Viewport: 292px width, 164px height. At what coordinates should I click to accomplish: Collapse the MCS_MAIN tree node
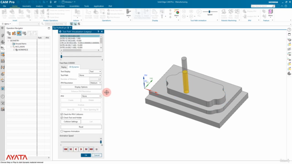[11, 46]
